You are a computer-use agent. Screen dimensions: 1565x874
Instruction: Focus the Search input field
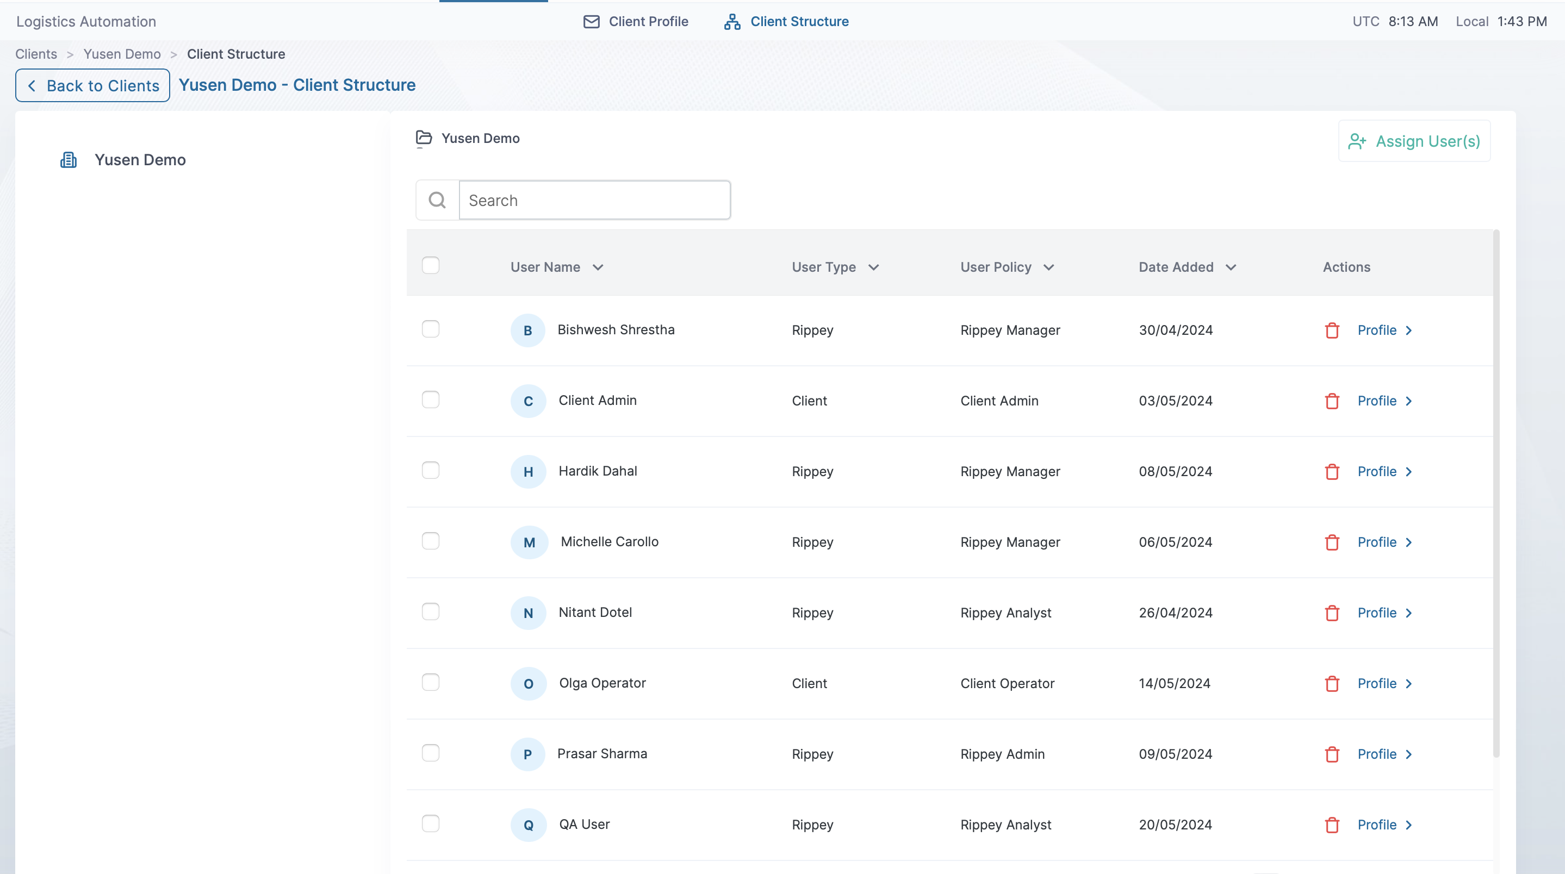594,200
